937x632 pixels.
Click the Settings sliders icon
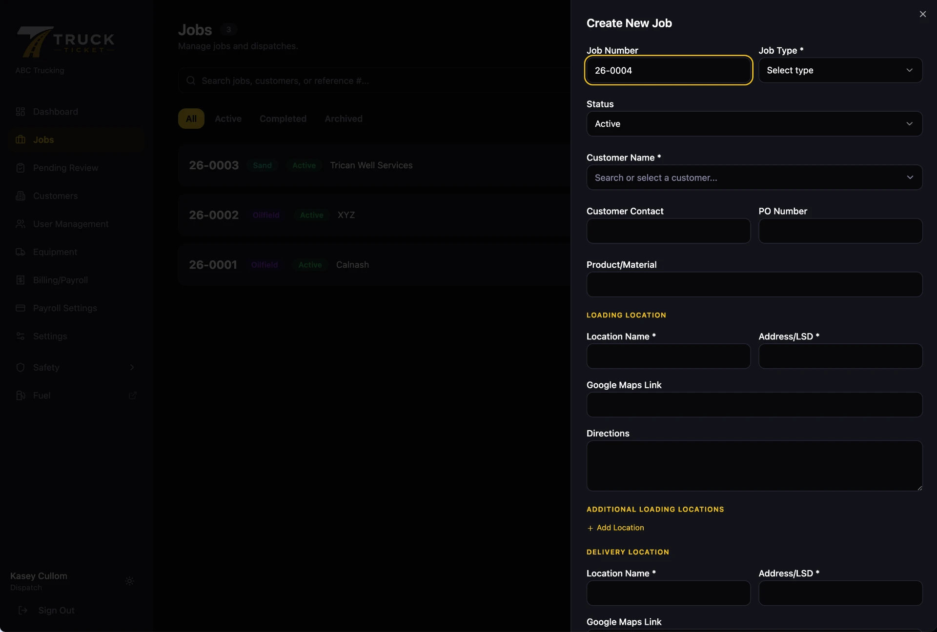[x=20, y=336]
